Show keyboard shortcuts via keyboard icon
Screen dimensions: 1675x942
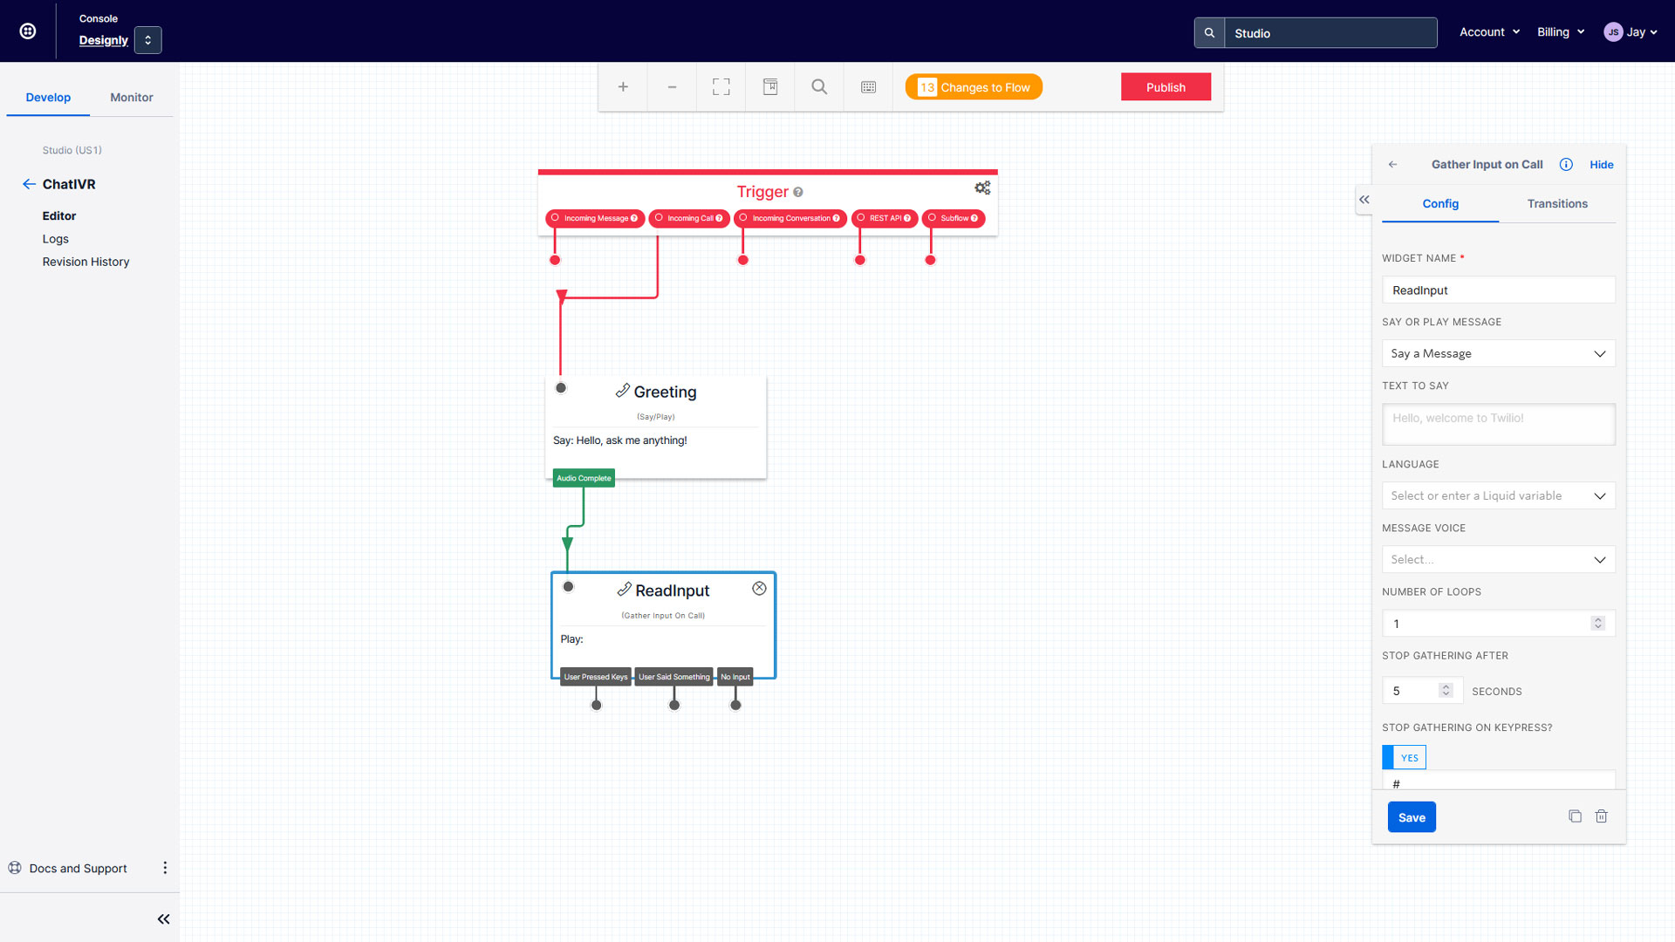tap(868, 86)
